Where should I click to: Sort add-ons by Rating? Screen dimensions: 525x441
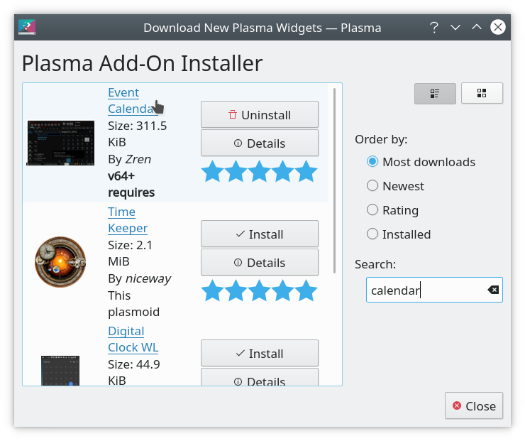pyautogui.click(x=372, y=210)
